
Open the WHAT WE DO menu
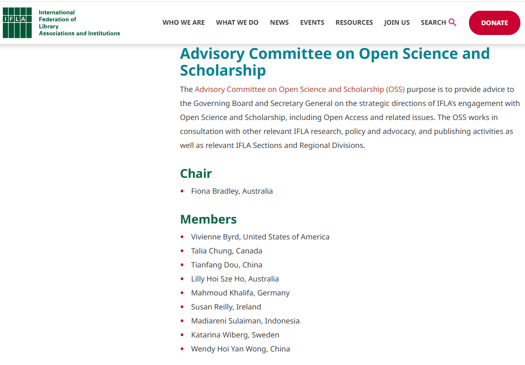coord(237,22)
